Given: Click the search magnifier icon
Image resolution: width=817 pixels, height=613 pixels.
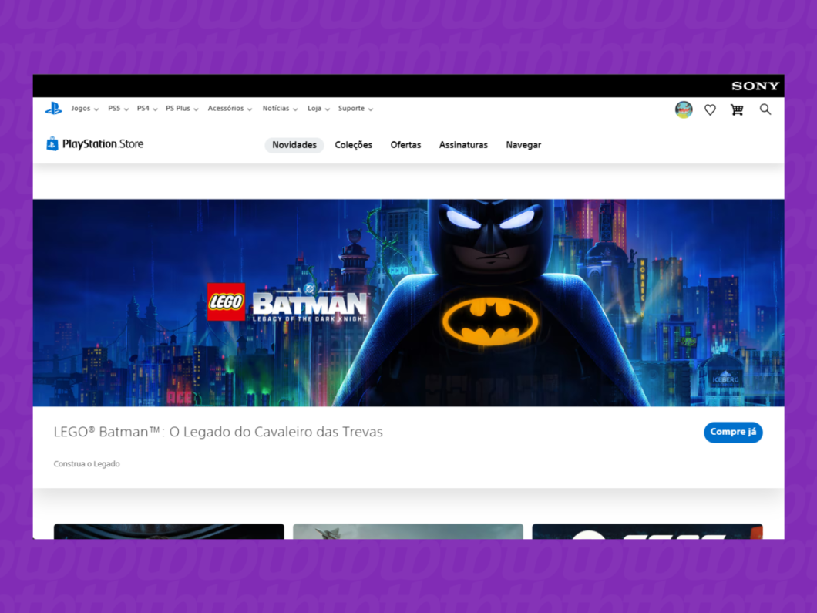Looking at the screenshot, I should coord(765,109).
